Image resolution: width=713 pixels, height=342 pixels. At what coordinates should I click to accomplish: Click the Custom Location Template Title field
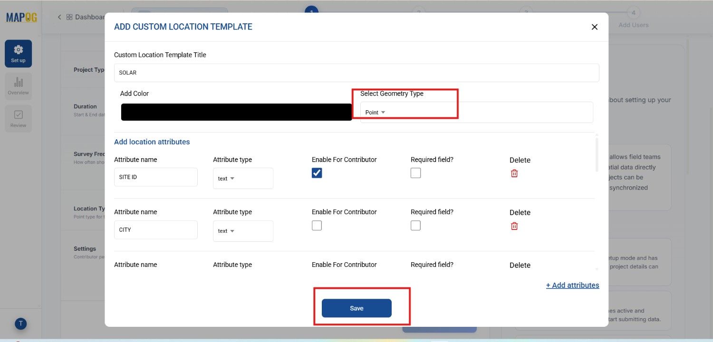click(x=356, y=73)
